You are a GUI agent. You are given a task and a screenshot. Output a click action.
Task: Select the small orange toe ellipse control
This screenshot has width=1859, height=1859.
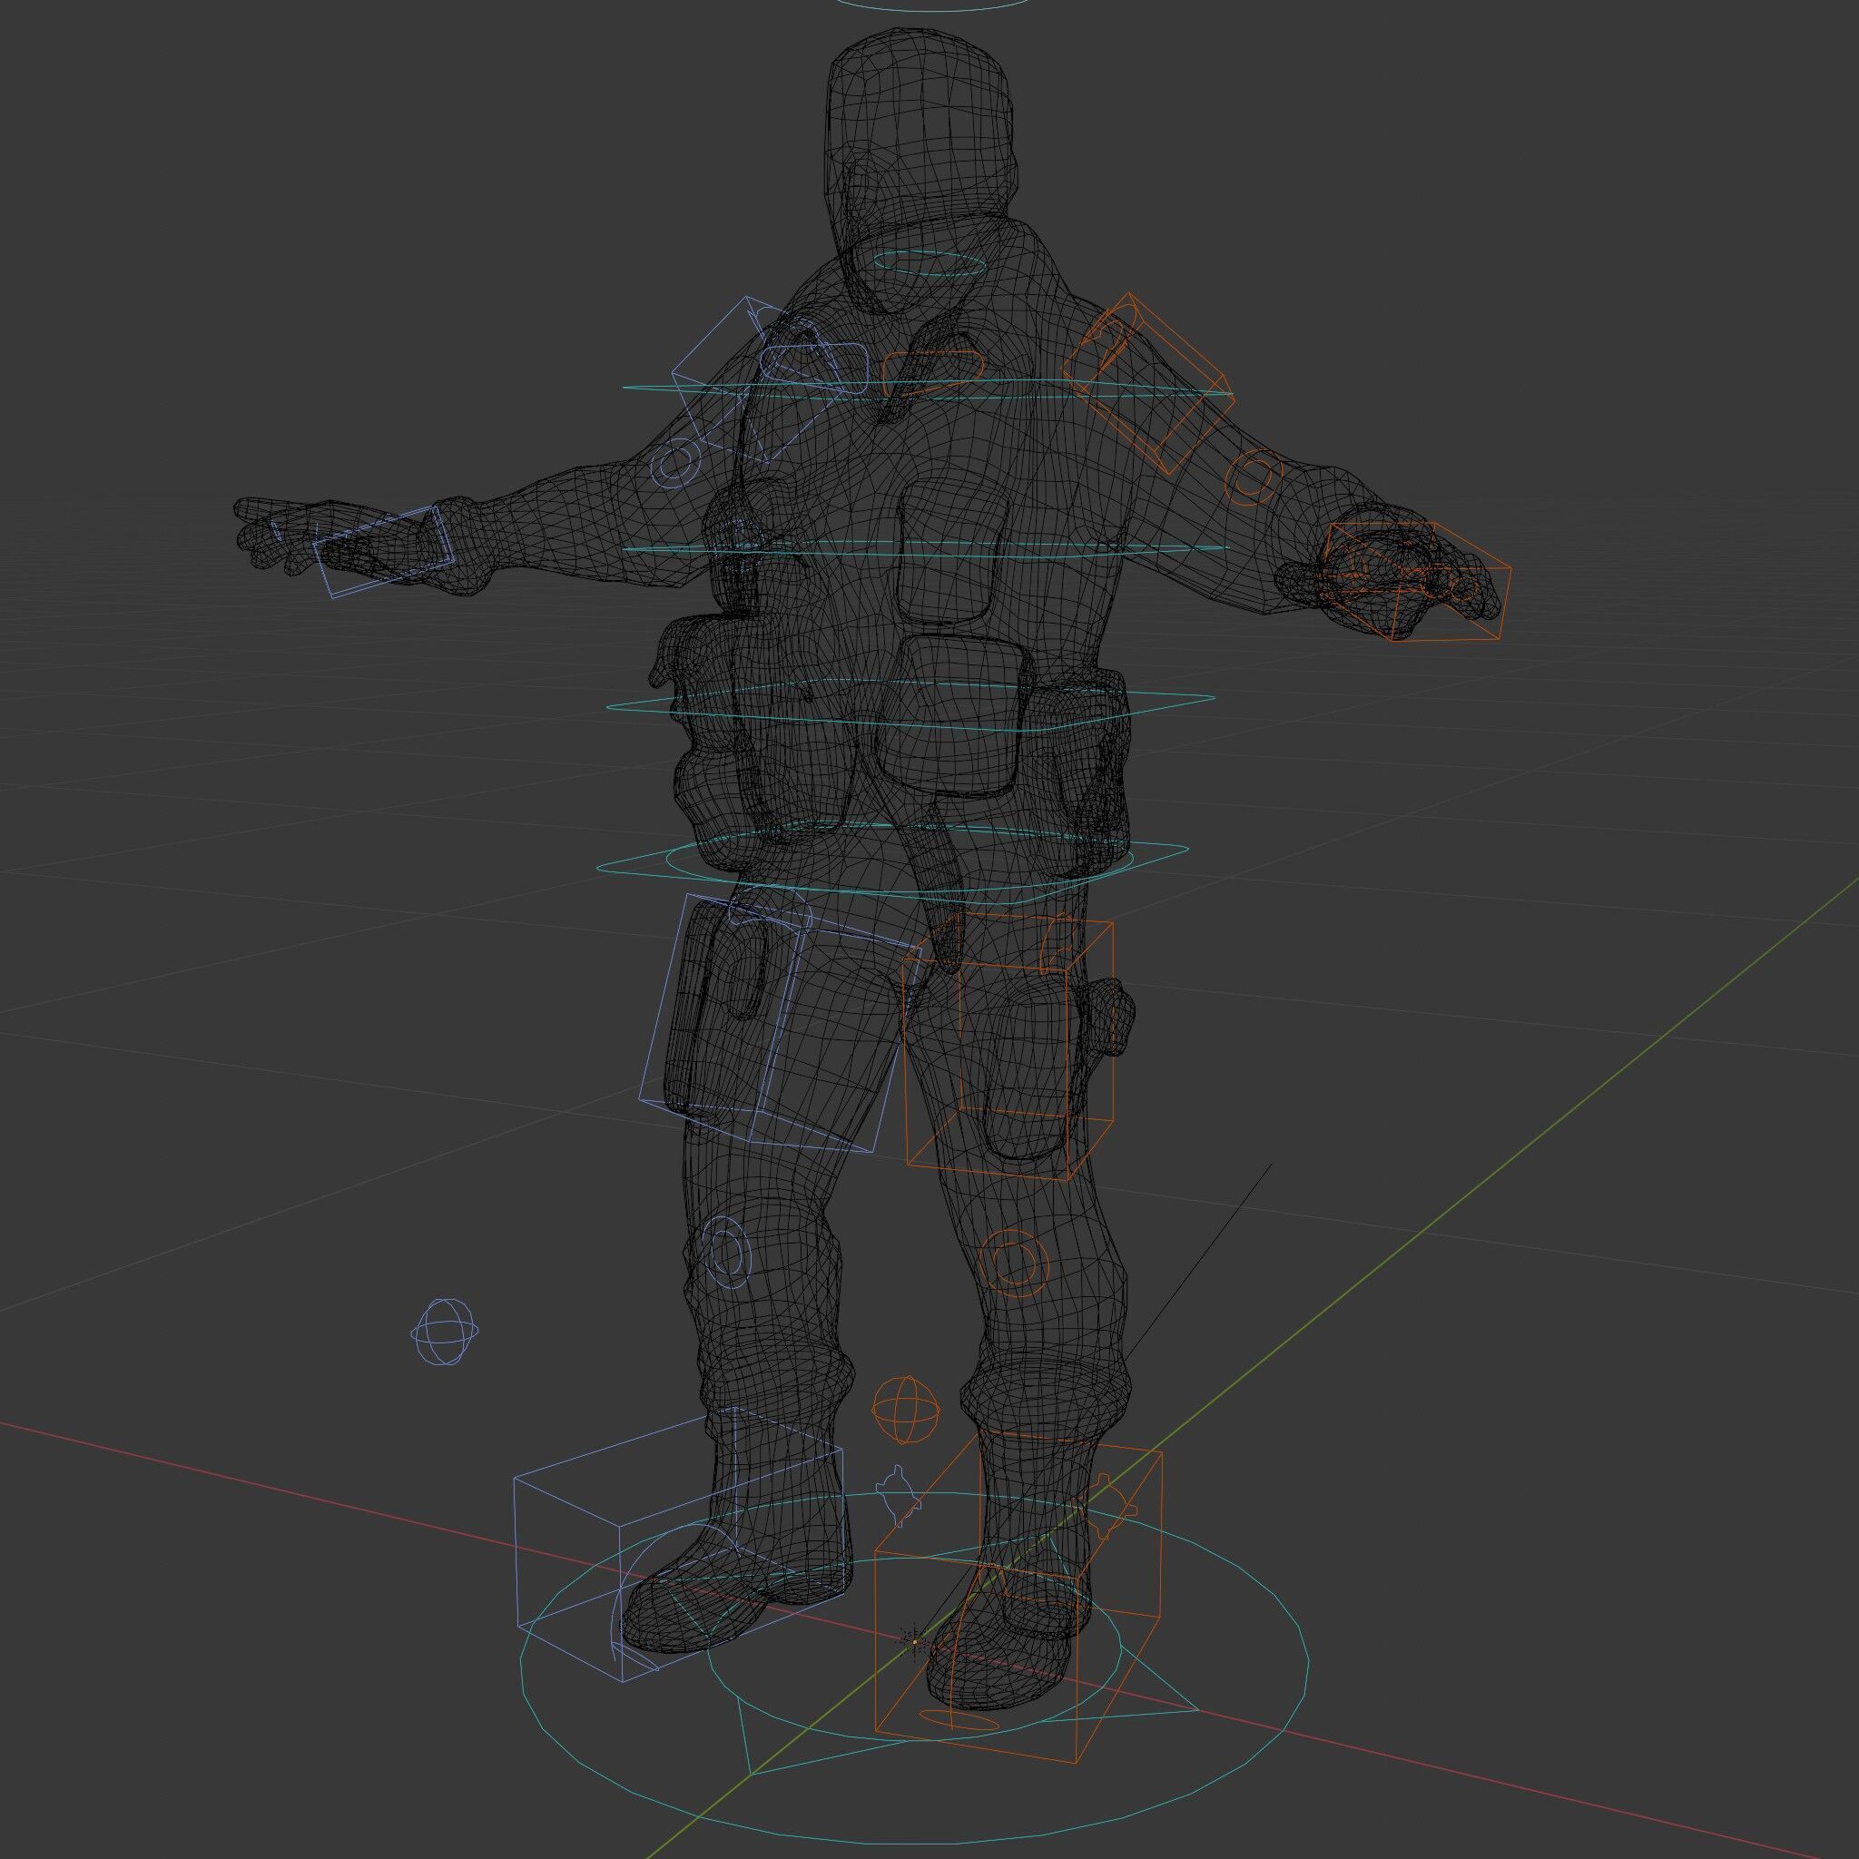click(x=959, y=1718)
